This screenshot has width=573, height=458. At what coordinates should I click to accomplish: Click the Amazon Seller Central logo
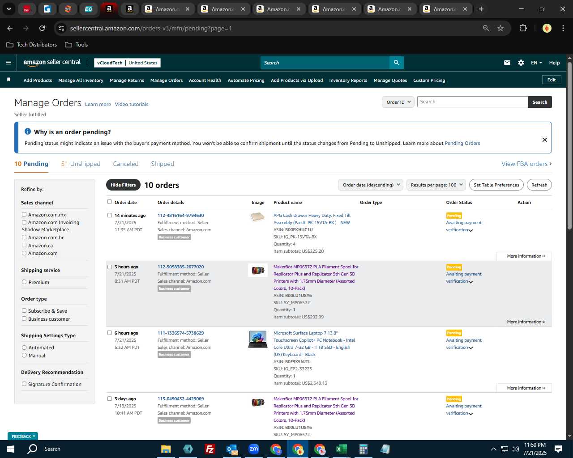pyautogui.click(x=52, y=63)
